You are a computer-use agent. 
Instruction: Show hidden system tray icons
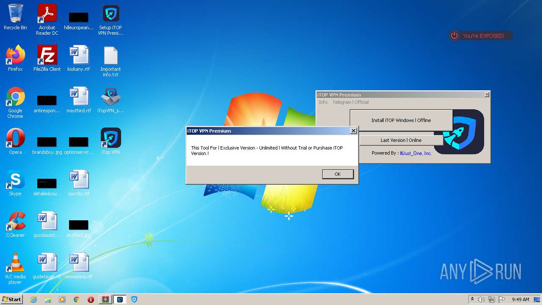tap(472, 299)
